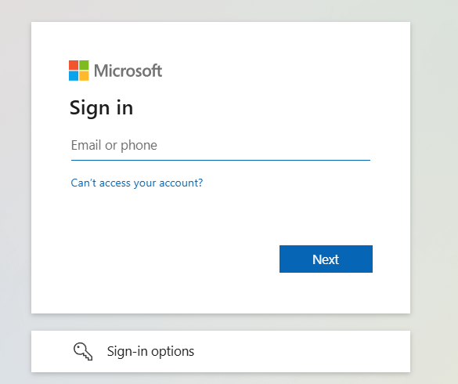Viewport: 458px width, 384px height.
Task: Click the blue underline of email field
Action: (221, 160)
